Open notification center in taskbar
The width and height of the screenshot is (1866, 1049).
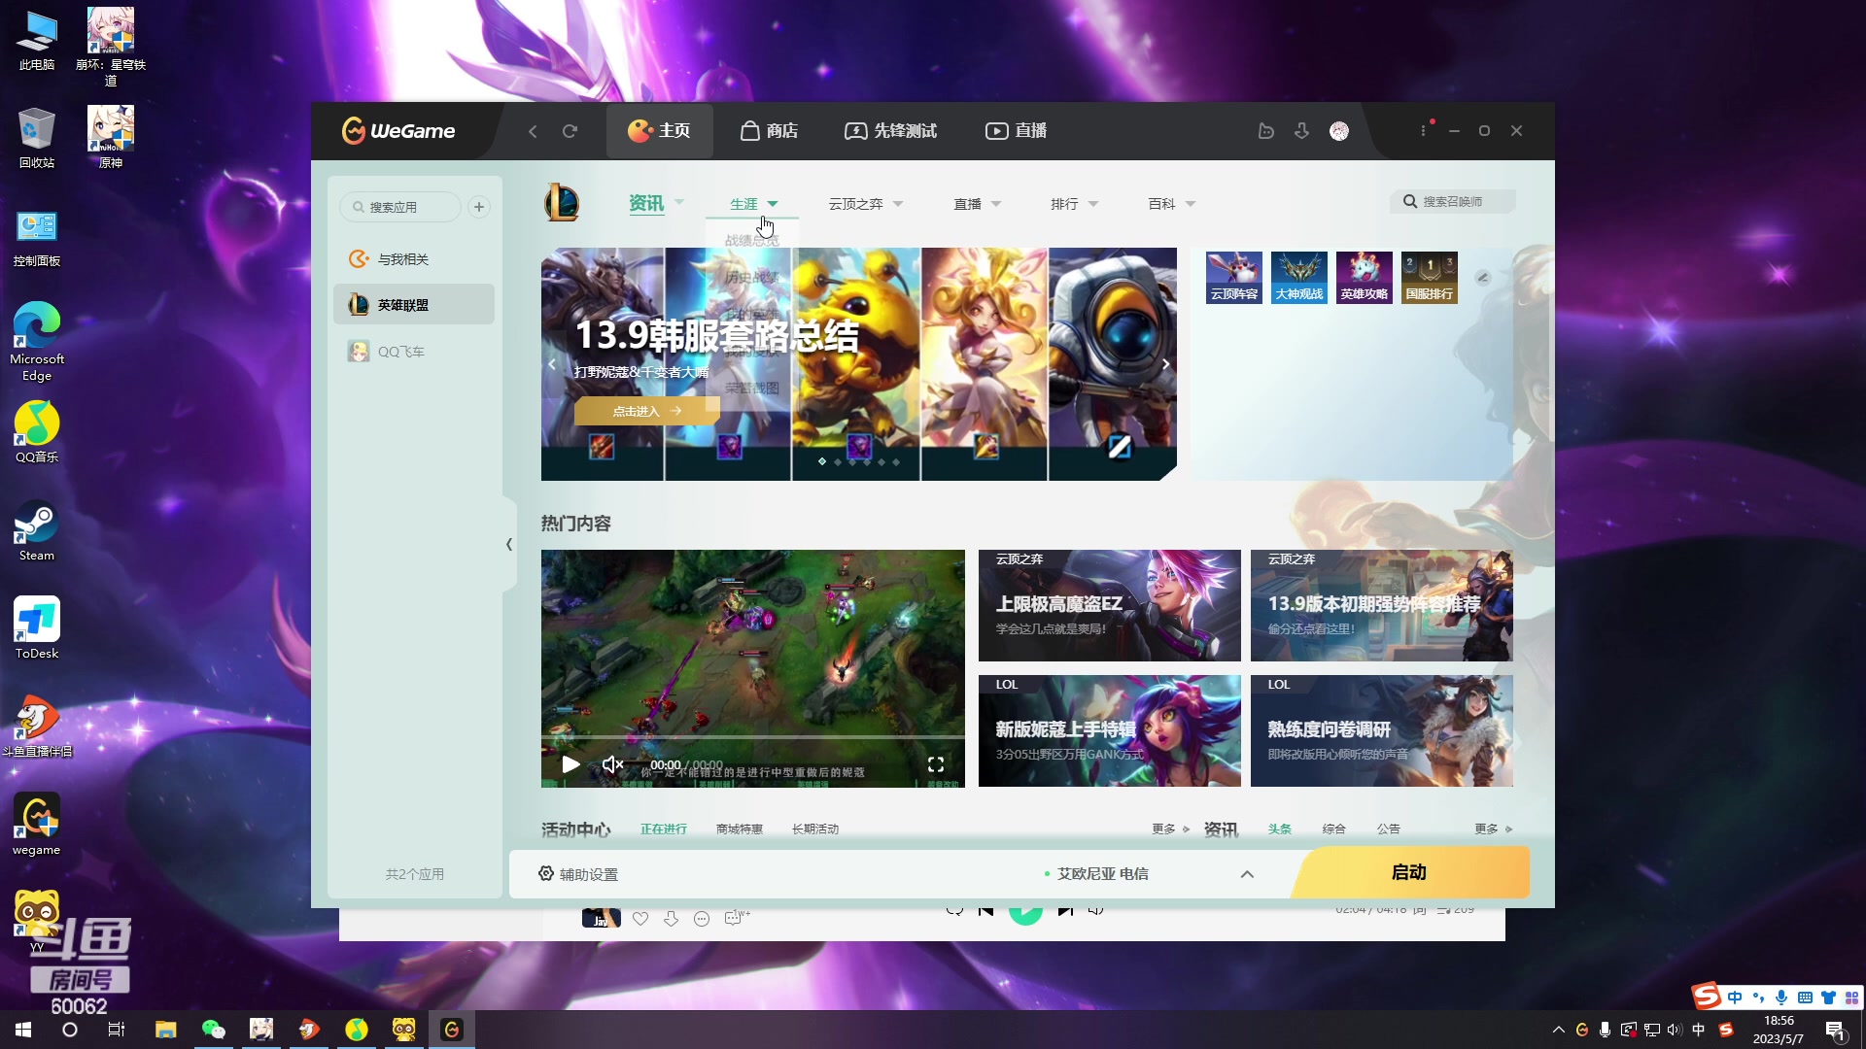point(1836,1031)
